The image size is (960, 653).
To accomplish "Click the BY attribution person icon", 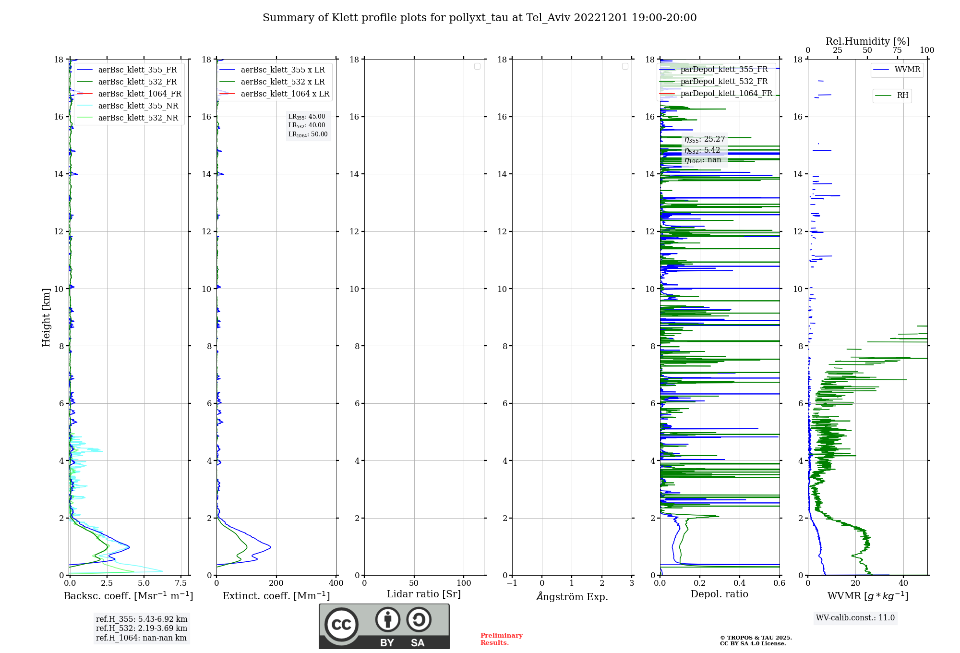I will coord(387,619).
